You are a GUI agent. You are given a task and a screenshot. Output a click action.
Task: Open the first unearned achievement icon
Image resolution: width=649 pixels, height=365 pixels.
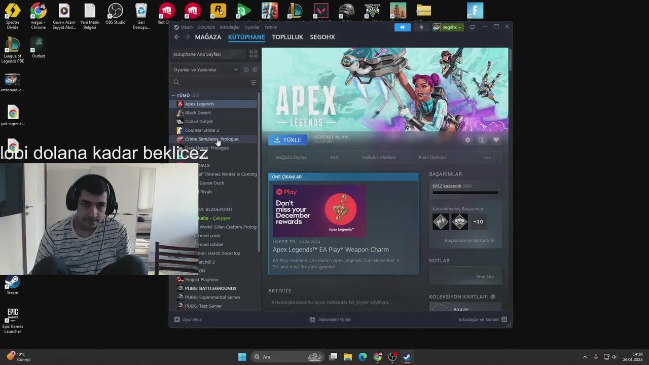tap(441, 222)
